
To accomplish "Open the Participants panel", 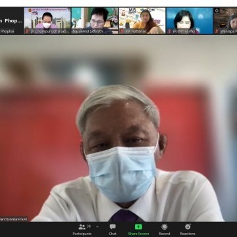I will 82,230.
